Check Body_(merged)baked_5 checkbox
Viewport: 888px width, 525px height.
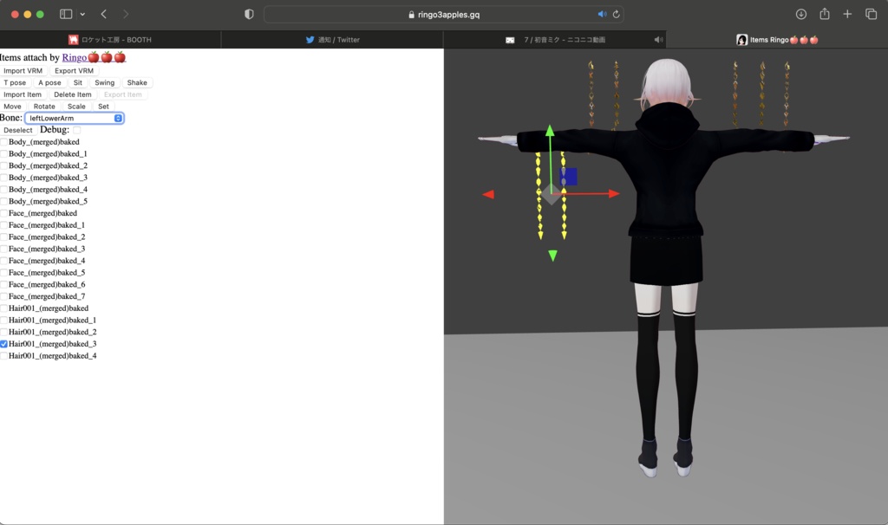(4, 201)
